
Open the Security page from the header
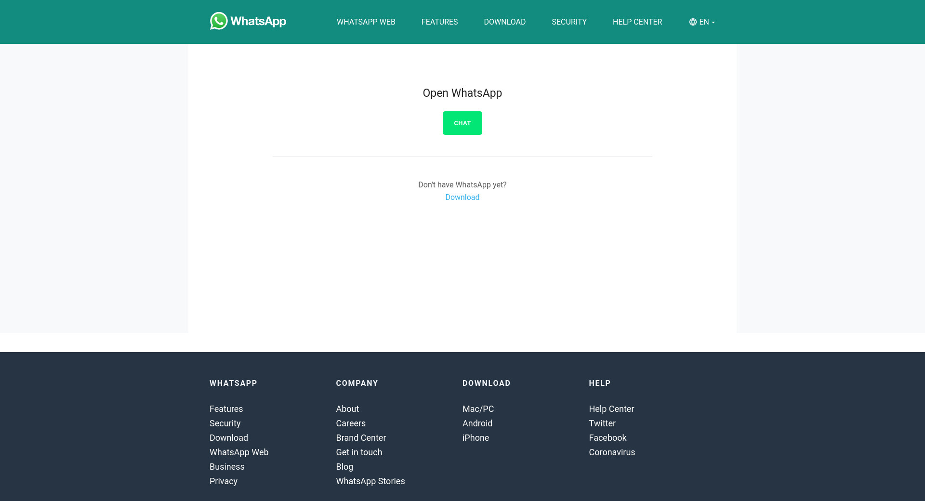[569, 22]
